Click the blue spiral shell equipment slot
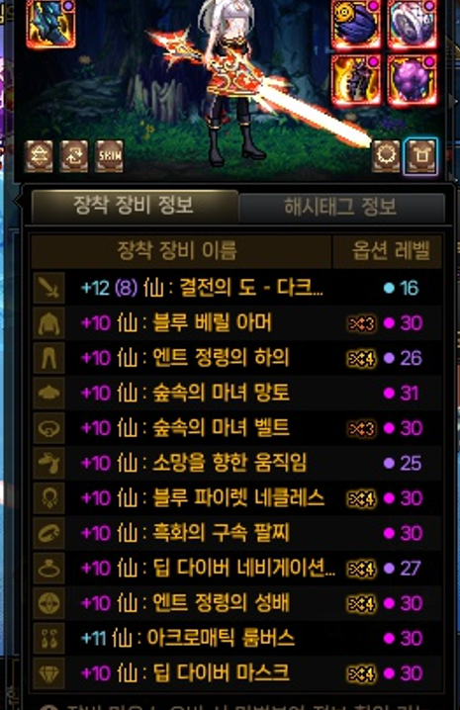 tap(356, 23)
